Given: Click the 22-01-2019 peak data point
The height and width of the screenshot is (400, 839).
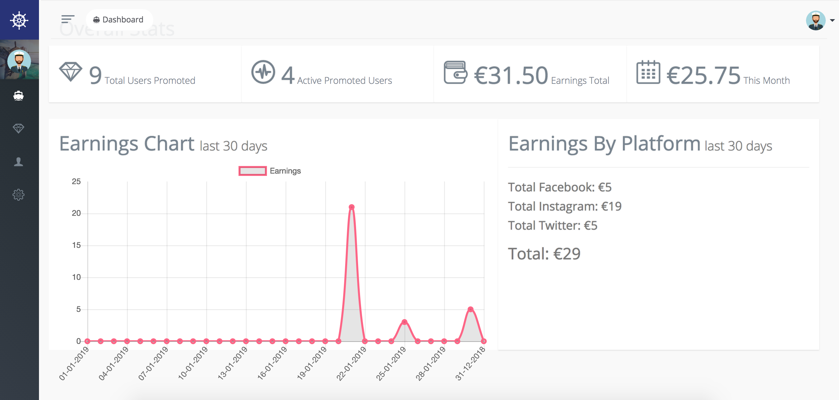Looking at the screenshot, I should pyautogui.click(x=351, y=207).
